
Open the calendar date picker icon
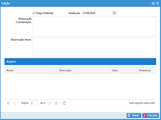click(114, 13)
